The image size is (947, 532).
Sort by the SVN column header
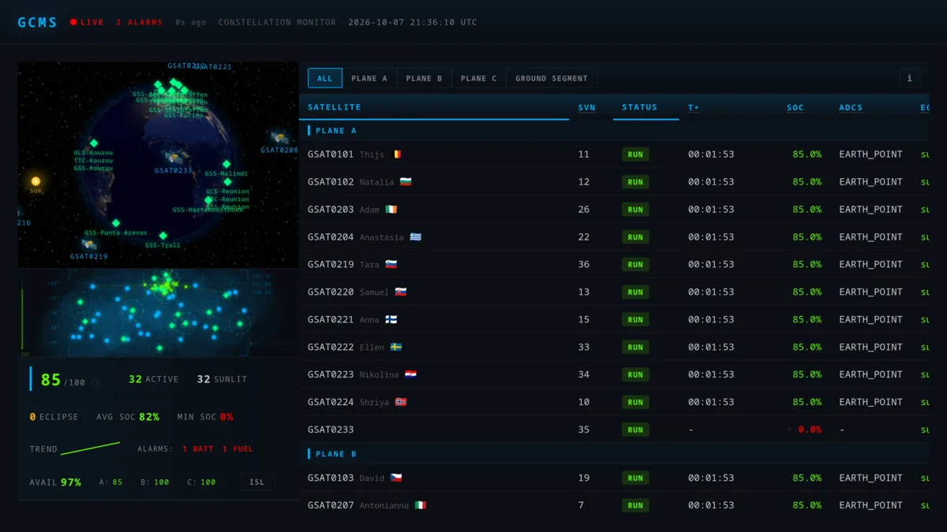pos(586,108)
